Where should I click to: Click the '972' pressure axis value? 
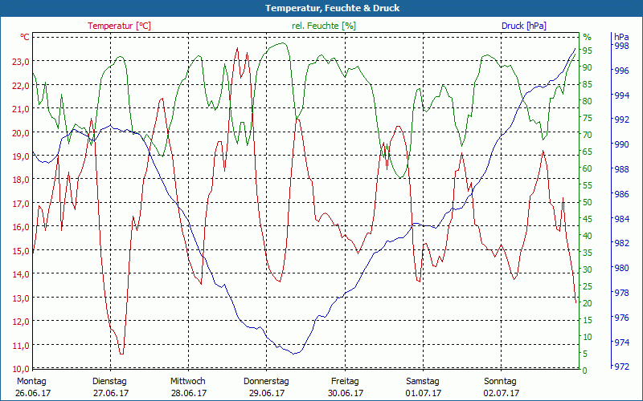[621, 367]
